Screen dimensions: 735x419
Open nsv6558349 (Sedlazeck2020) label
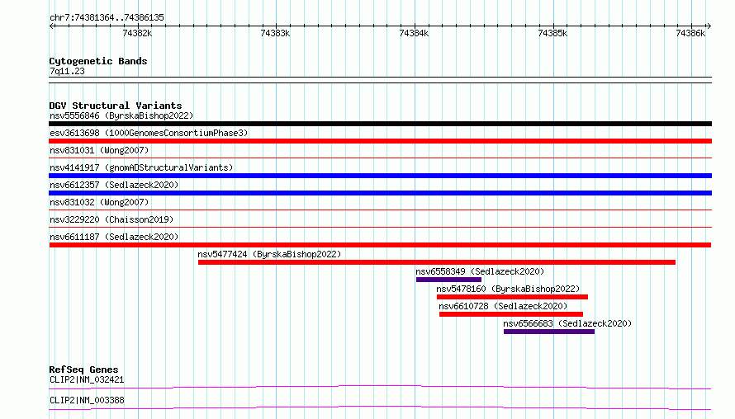[x=480, y=271]
